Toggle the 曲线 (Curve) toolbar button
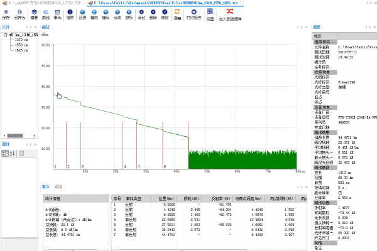Image resolution: width=377 pixels, height=251 pixels. point(45,14)
